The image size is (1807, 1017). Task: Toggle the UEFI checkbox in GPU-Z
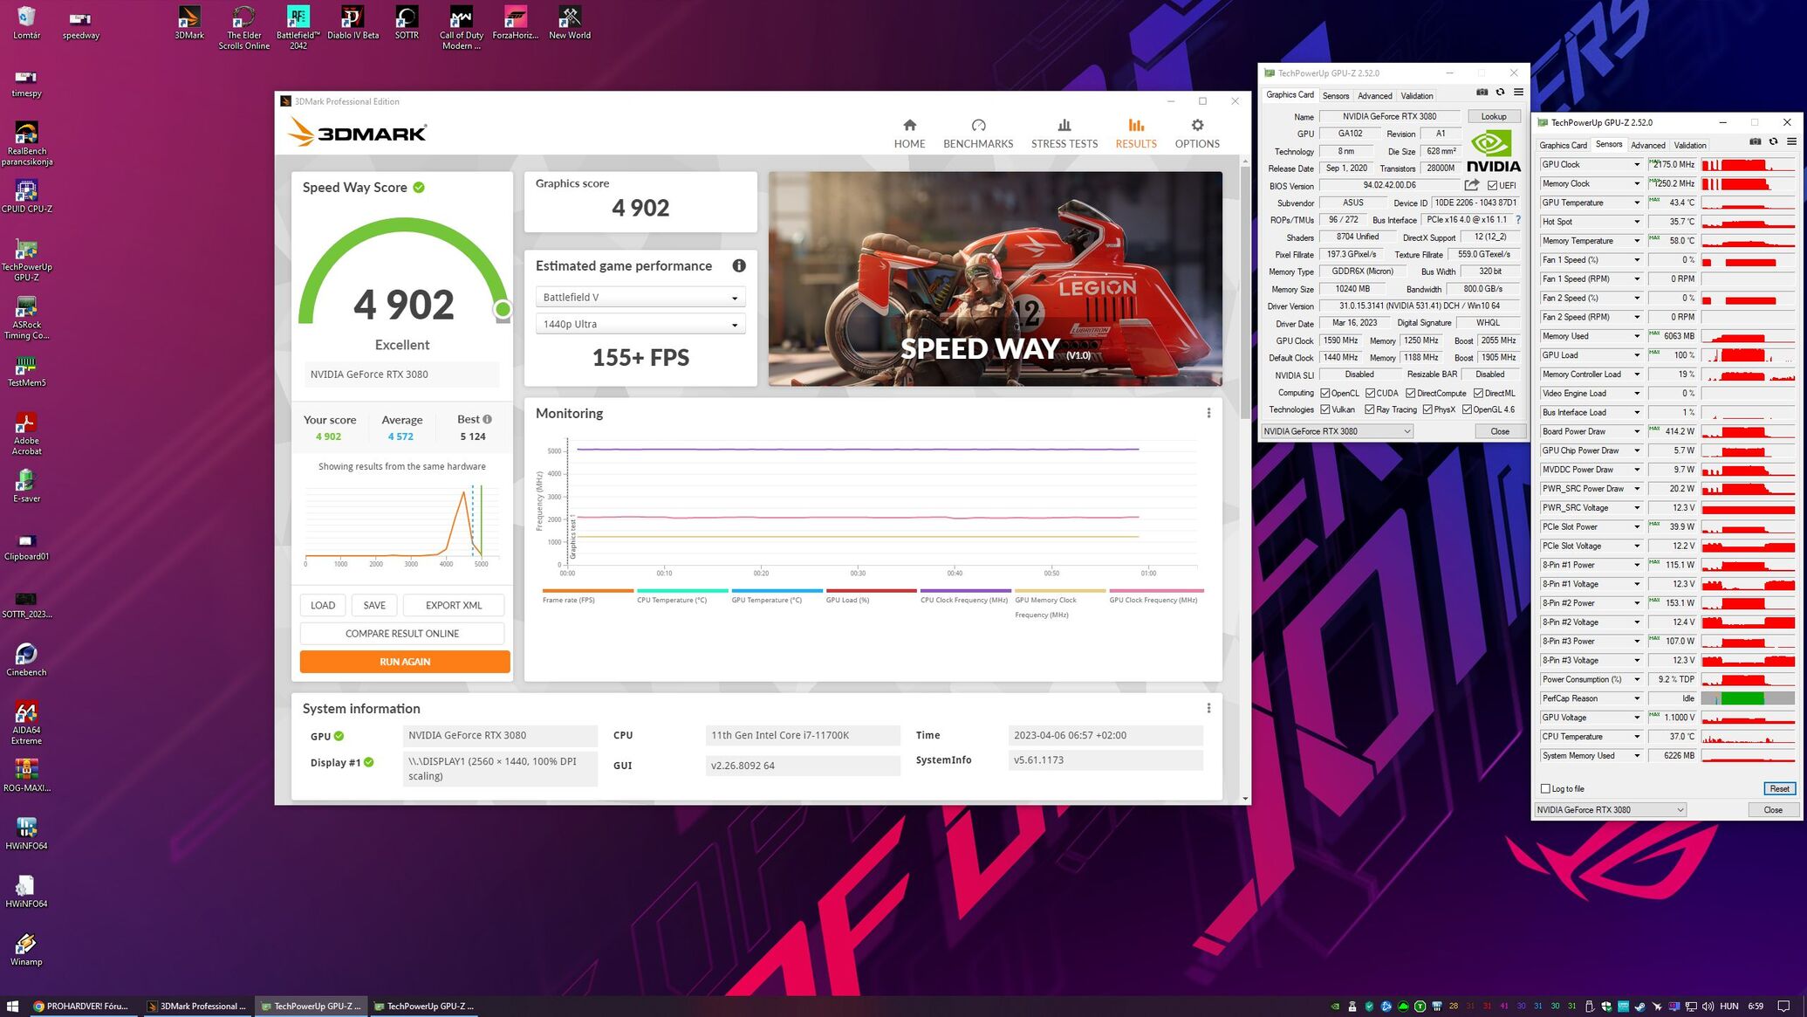(x=1493, y=186)
